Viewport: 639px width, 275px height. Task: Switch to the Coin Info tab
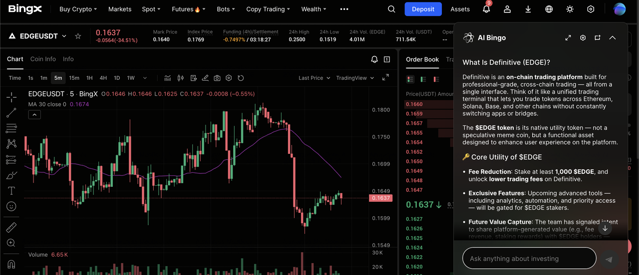tap(43, 59)
